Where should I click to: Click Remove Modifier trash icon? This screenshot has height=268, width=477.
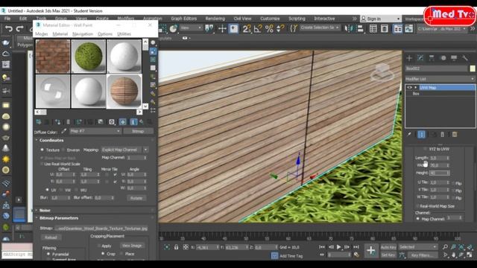pyautogui.click(x=442, y=134)
